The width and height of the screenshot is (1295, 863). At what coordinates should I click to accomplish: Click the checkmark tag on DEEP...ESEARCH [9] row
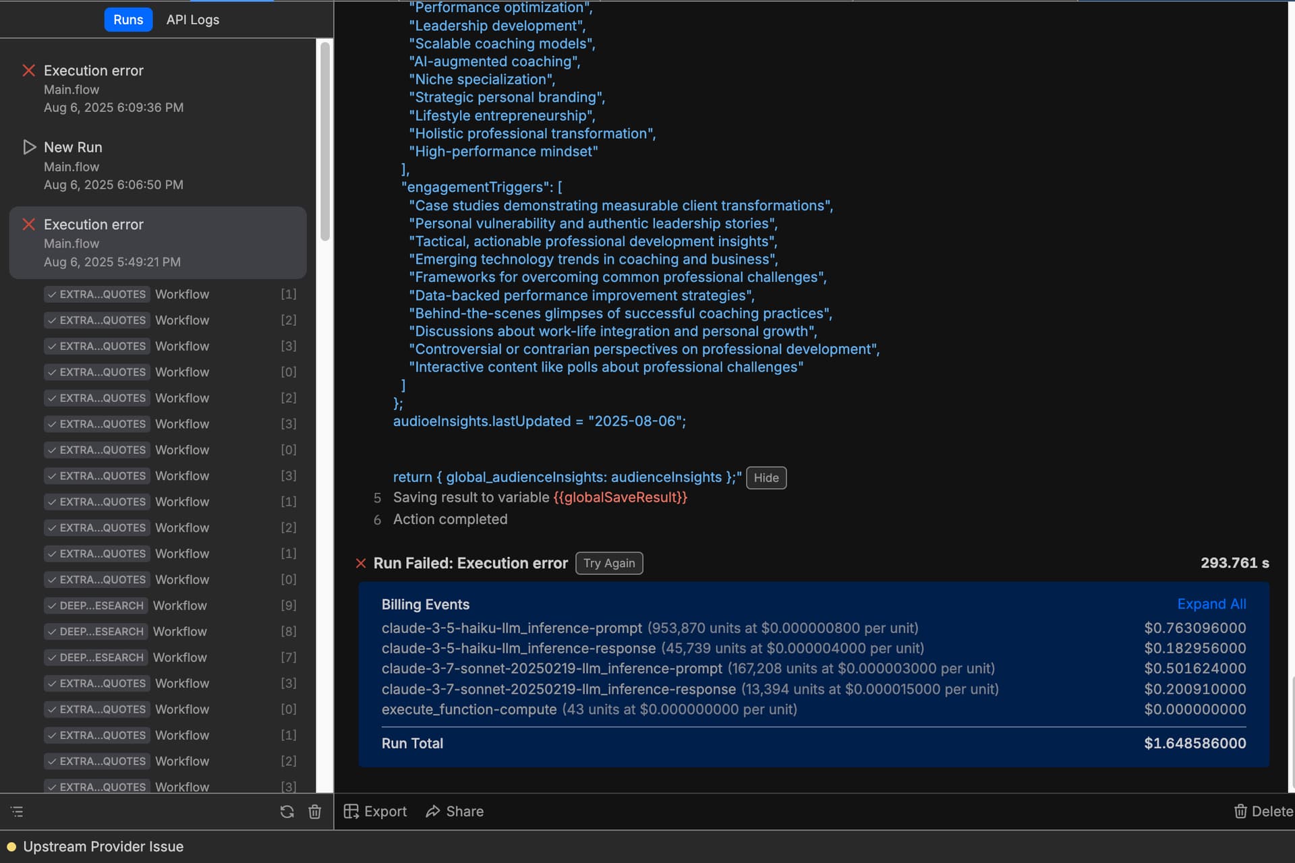[x=96, y=605]
